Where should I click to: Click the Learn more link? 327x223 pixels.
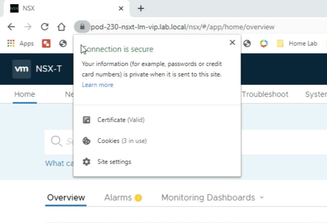pyautogui.click(x=97, y=85)
